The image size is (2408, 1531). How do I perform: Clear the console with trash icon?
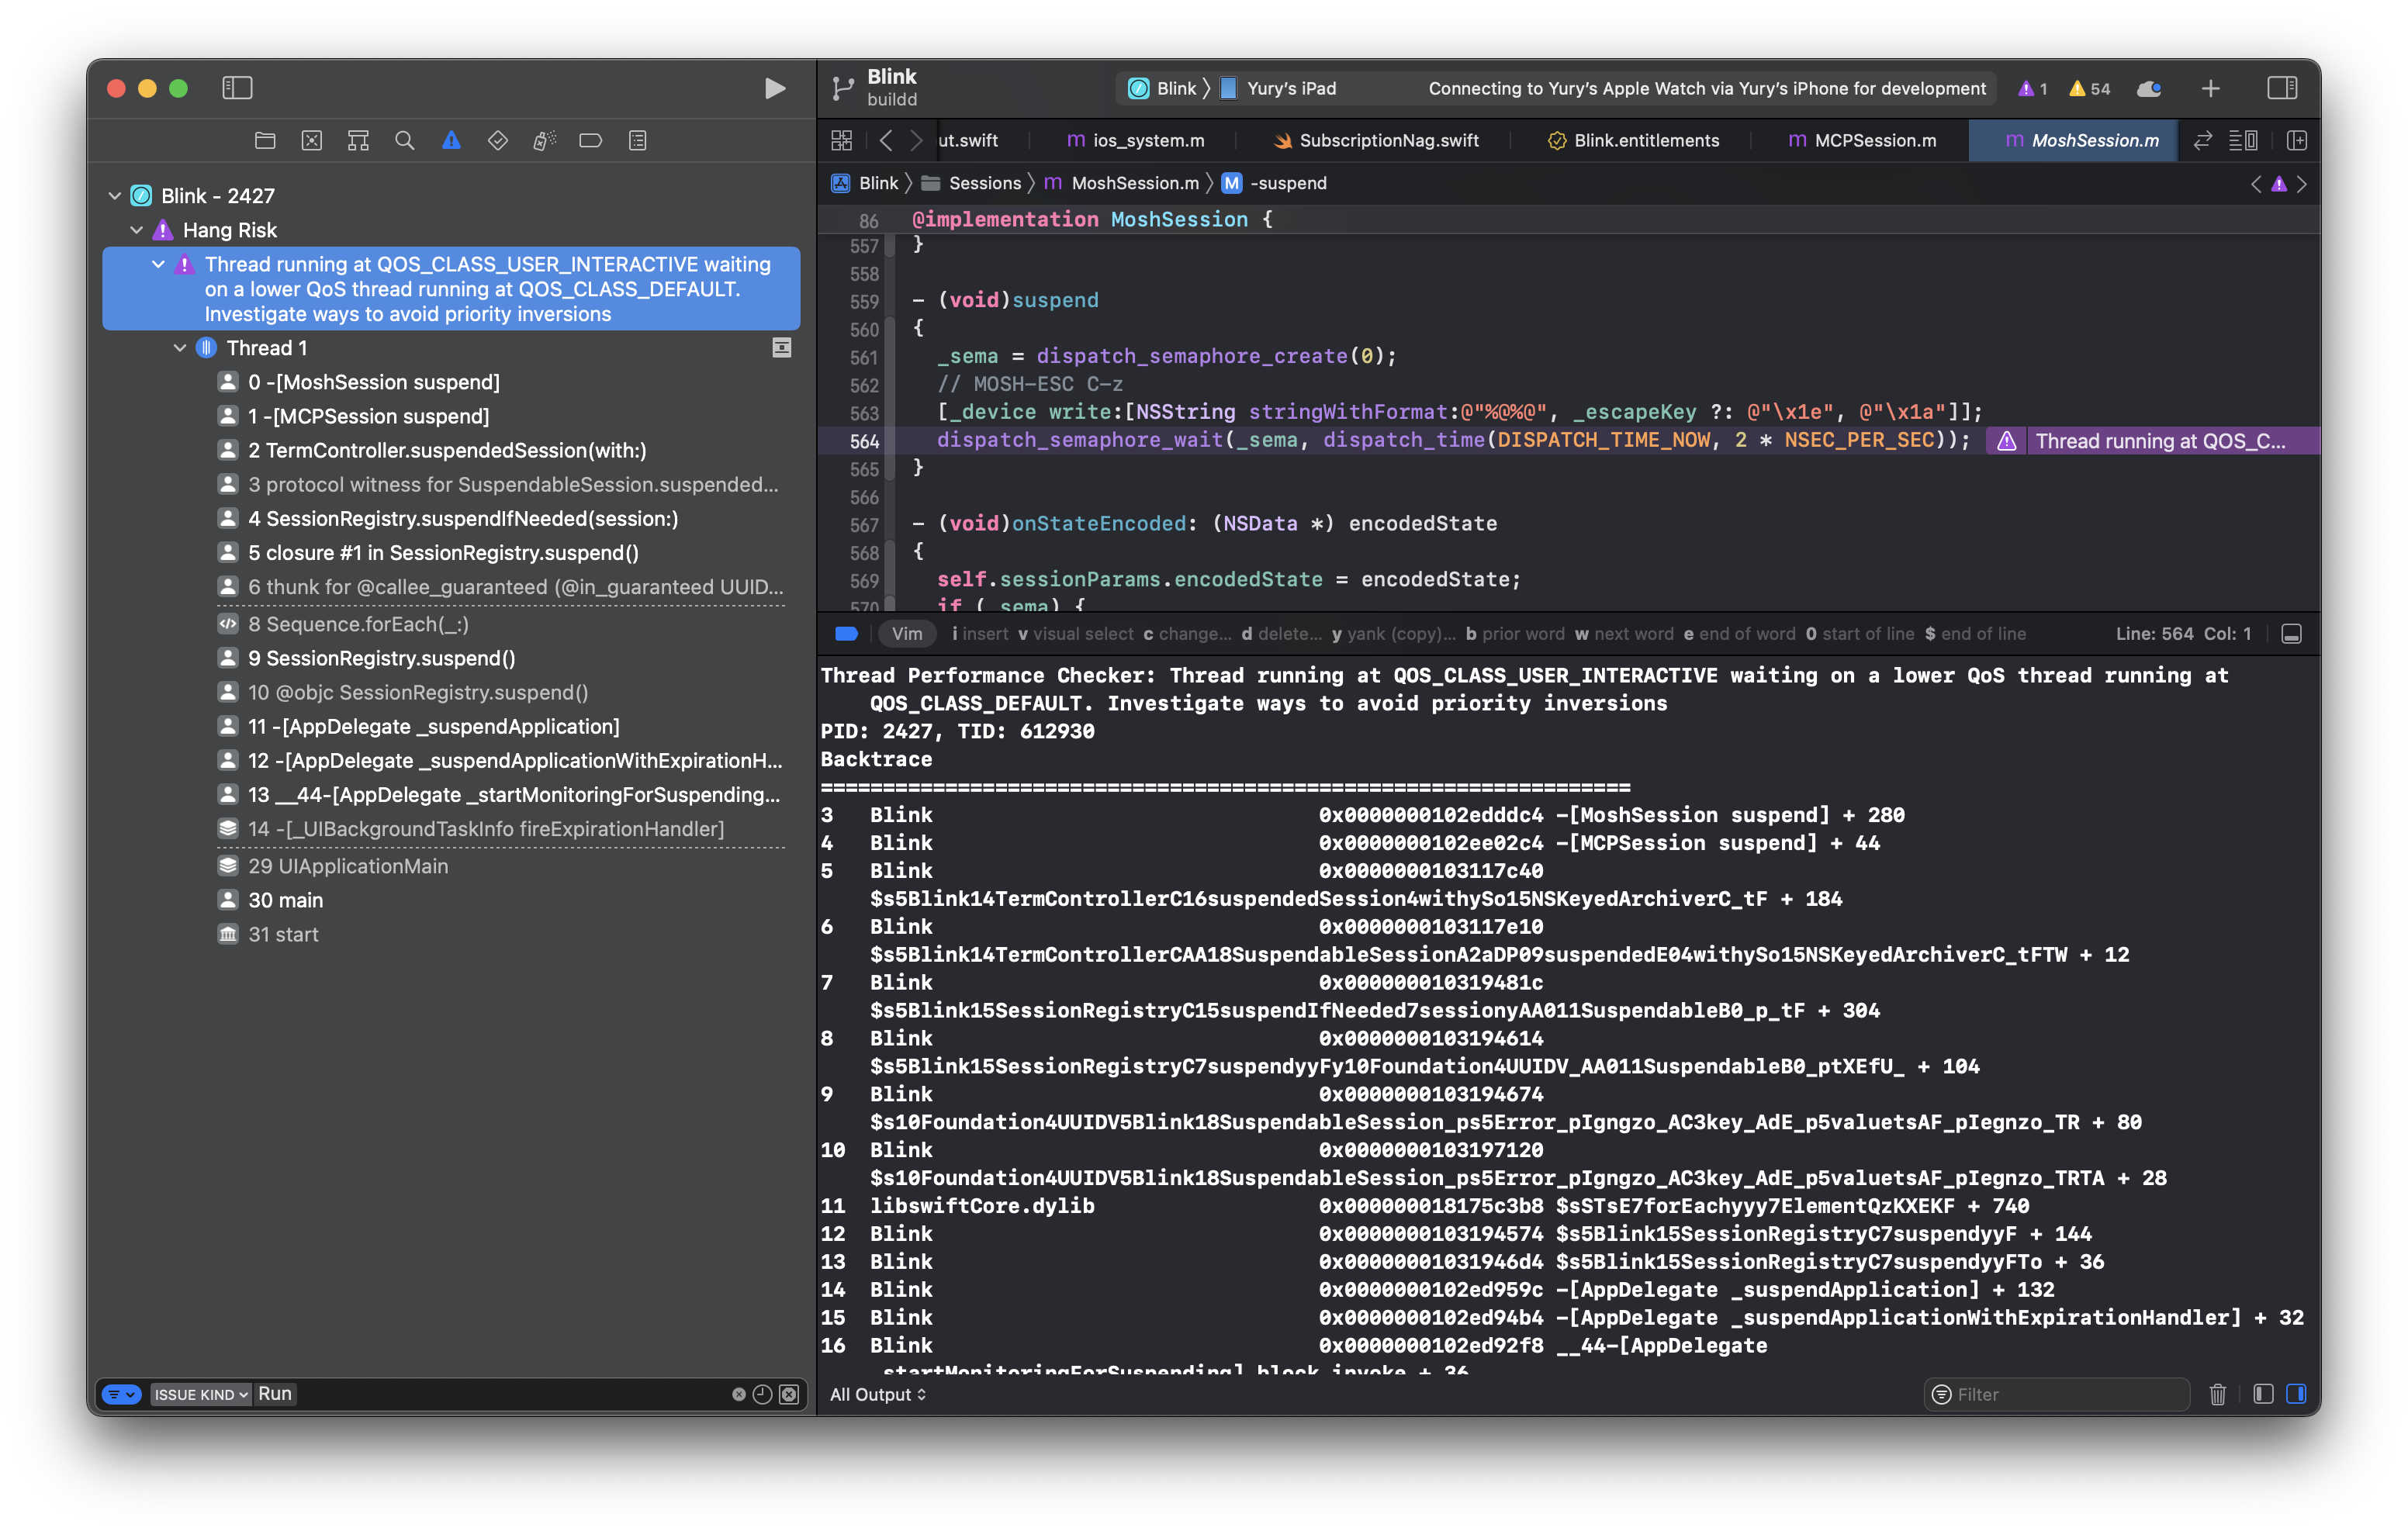pos(2218,1394)
